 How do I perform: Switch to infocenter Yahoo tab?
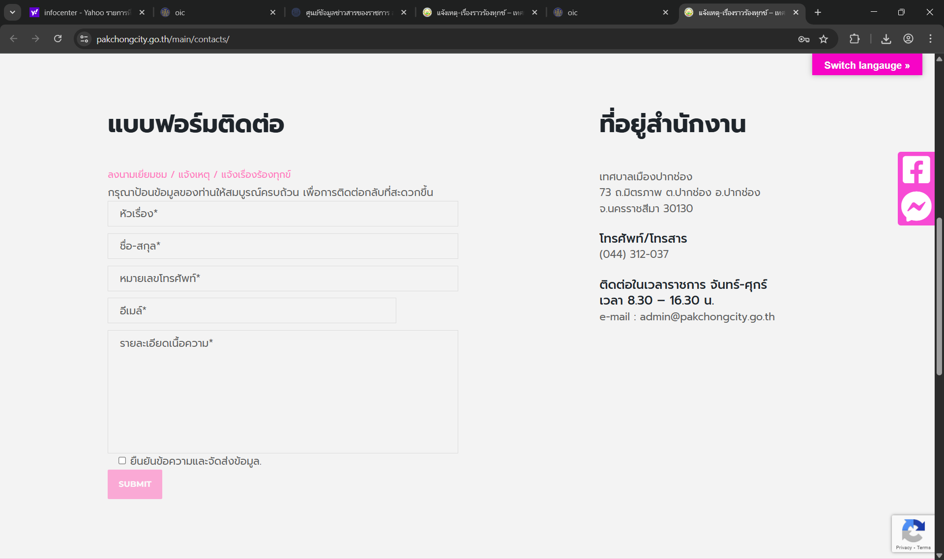pos(88,12)
